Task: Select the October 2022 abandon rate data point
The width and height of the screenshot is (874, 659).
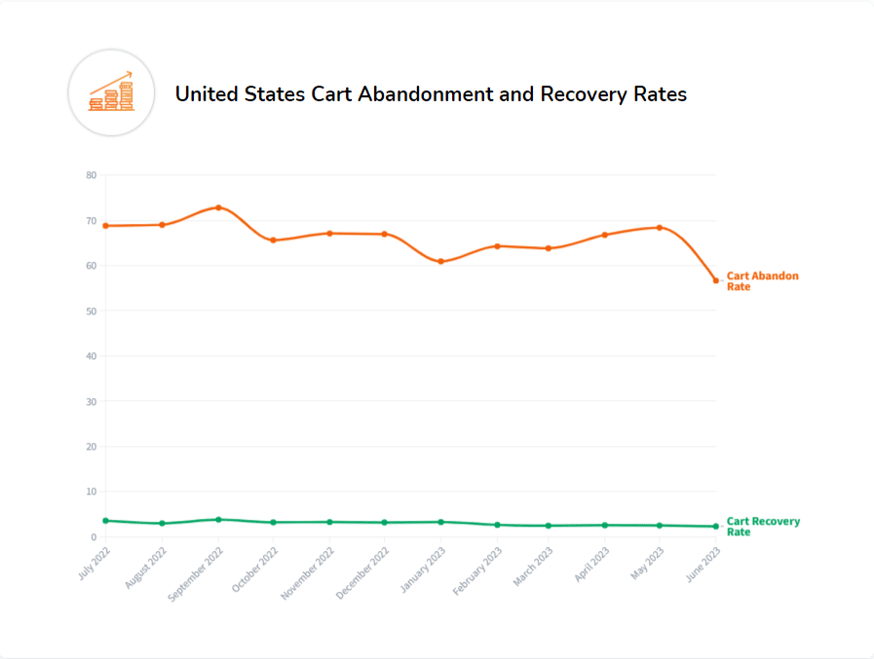Action: coord(273,239)
